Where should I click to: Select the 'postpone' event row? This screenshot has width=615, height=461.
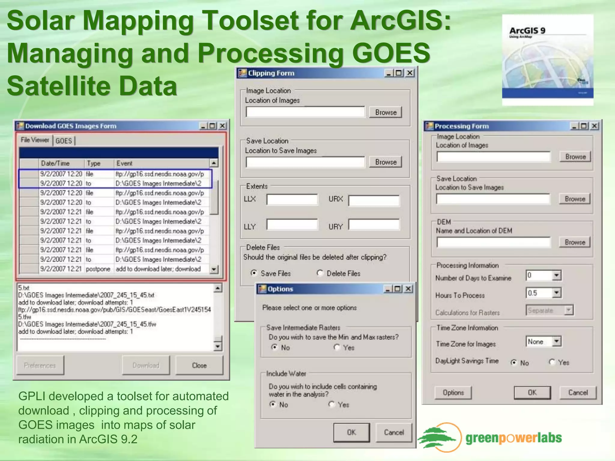115,269
